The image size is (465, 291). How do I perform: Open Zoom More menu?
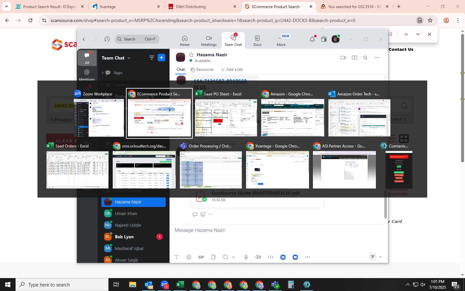[x=281, y=41]
